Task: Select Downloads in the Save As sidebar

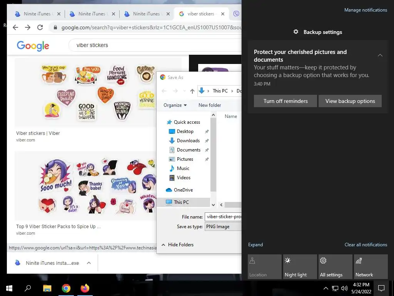Action: click(188, 141)
